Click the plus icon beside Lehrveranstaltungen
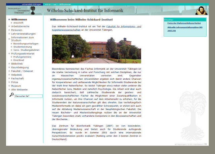This screenshot has height=154, width=215. pos(9,34)
